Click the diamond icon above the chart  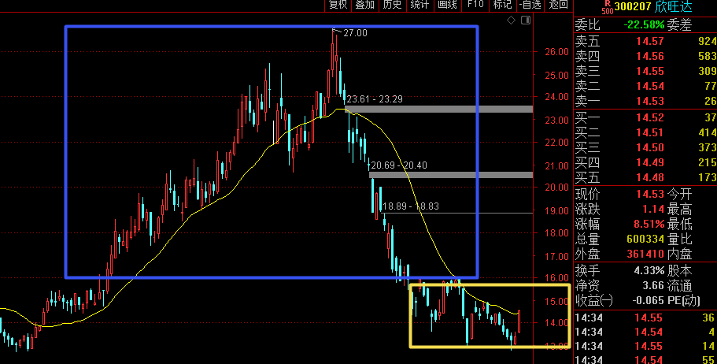512,20
